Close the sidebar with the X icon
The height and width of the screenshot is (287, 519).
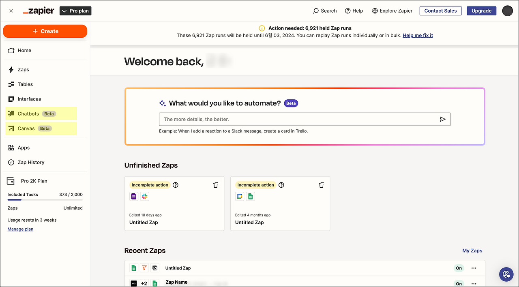tap(11, 11)
